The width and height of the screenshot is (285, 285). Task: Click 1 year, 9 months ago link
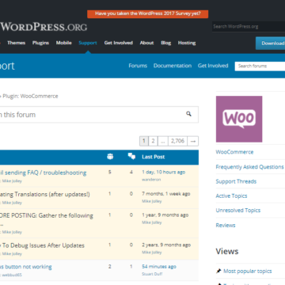(165, 215)
